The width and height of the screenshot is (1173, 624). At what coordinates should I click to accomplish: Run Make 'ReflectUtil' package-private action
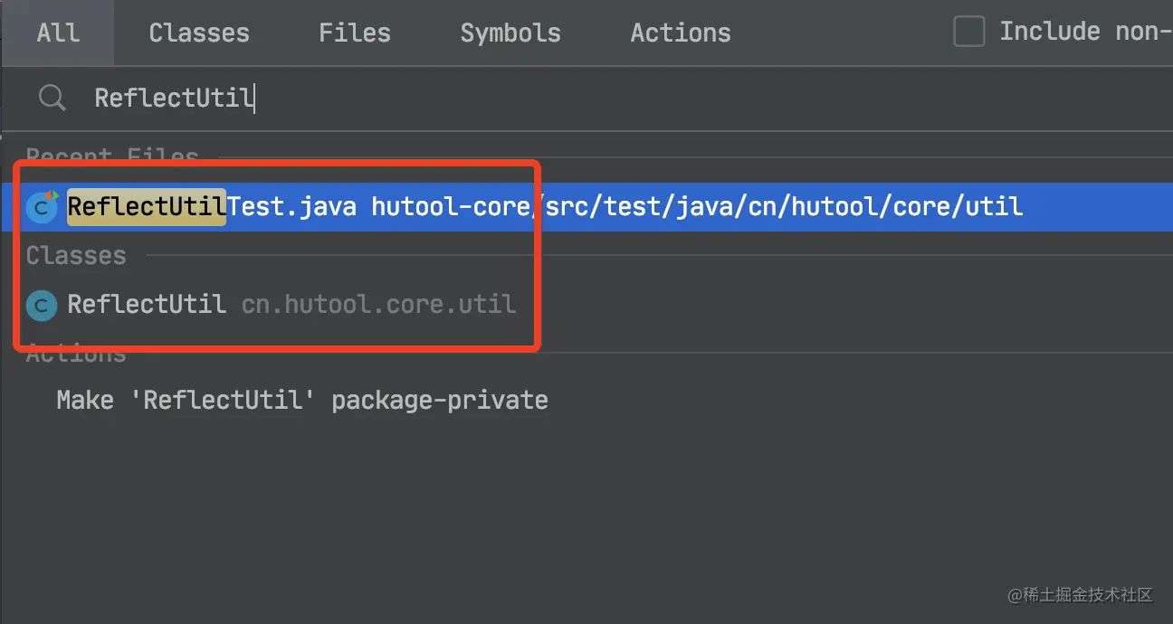[302, 400]
